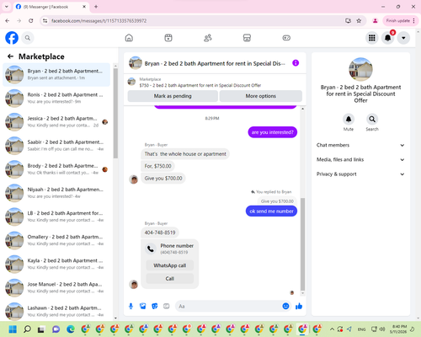This screenshot has height=337, width=421.
Task: Click the 404-748-8519 message bubble
Action: (160, 233)
